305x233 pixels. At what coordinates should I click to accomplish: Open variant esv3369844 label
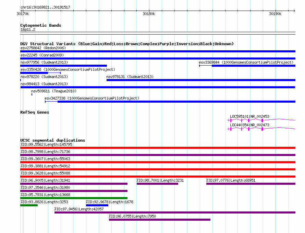tap(246, 62)
